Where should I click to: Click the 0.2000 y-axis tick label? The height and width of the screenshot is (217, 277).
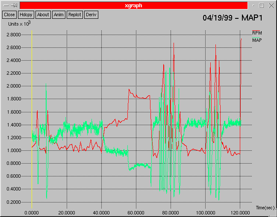coord(14,202)
